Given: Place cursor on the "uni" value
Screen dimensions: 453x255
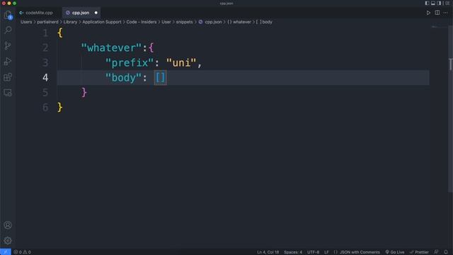Looking at the screenshot, I should pos(181,63).
